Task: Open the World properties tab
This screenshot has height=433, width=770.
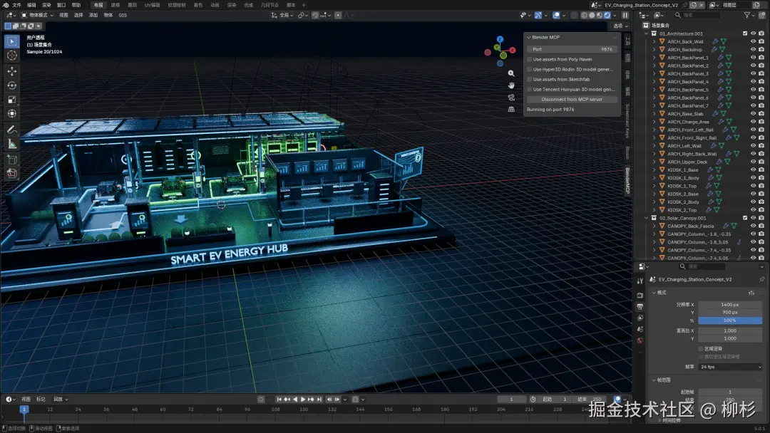Action: tap(640, 340)
